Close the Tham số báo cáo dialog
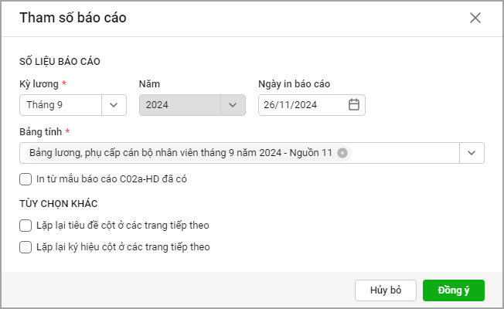 coord(475,18)
